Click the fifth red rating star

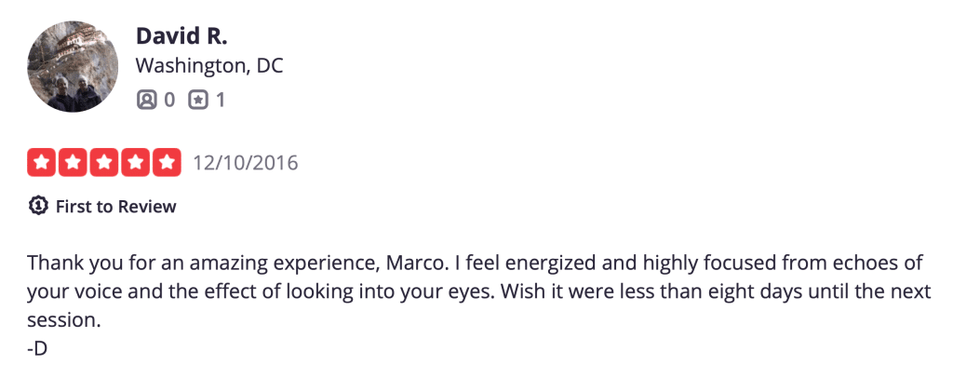167,162
